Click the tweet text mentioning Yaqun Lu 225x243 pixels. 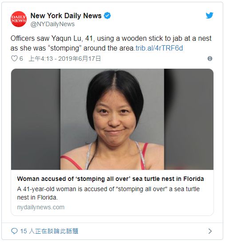pos(111,43)
